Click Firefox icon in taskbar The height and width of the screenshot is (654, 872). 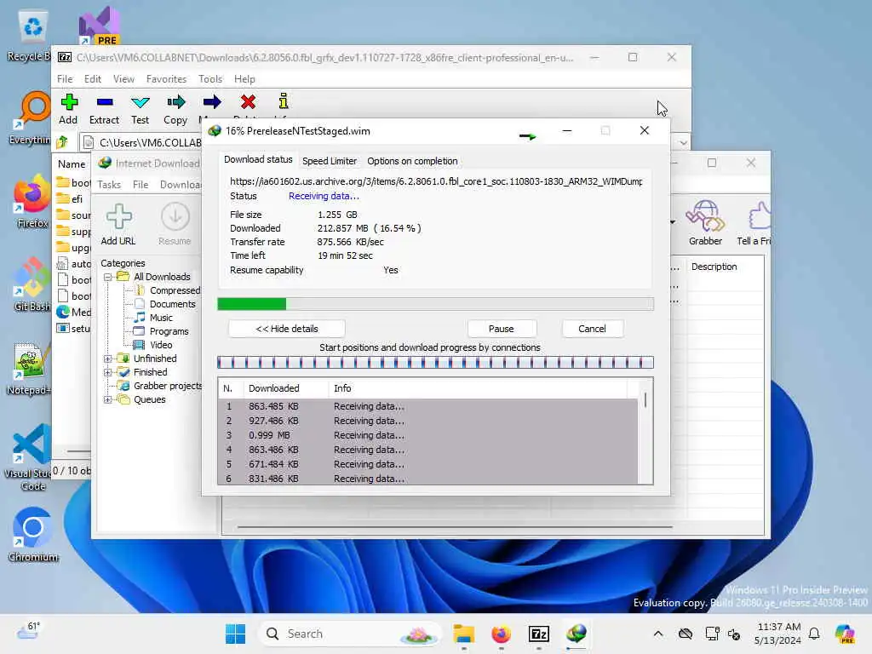point(501,634)
